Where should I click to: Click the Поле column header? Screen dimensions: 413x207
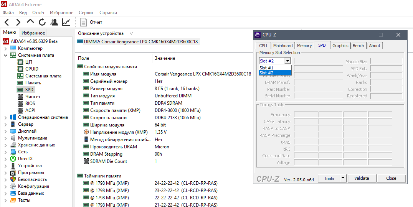pyautogui.click(x=114, y=58)
